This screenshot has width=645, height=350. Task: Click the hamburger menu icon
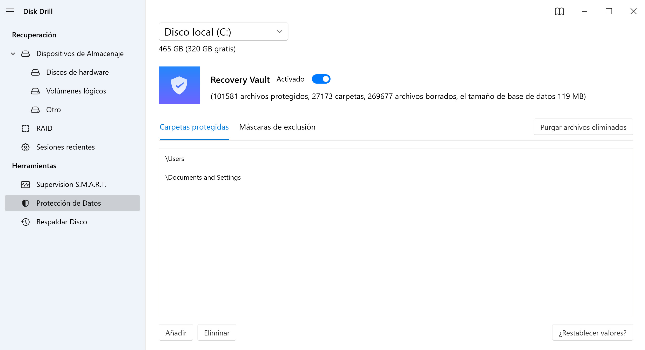[10, 11]
